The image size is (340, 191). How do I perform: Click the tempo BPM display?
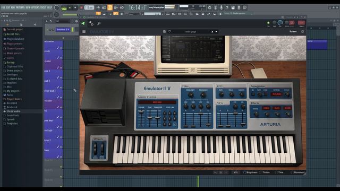click(x=89, y=7)
